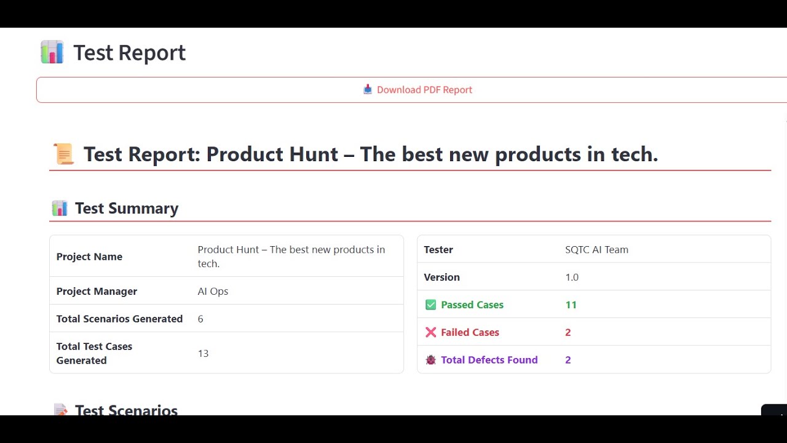The width and height of the screenshot is (787, 443).
Task: Click the AI Ops value
Action: coord(213,291)
